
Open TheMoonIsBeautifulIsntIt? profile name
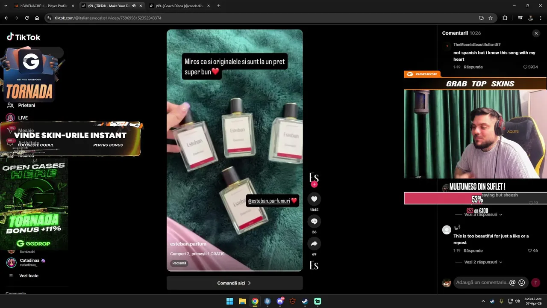click(477, 44)
